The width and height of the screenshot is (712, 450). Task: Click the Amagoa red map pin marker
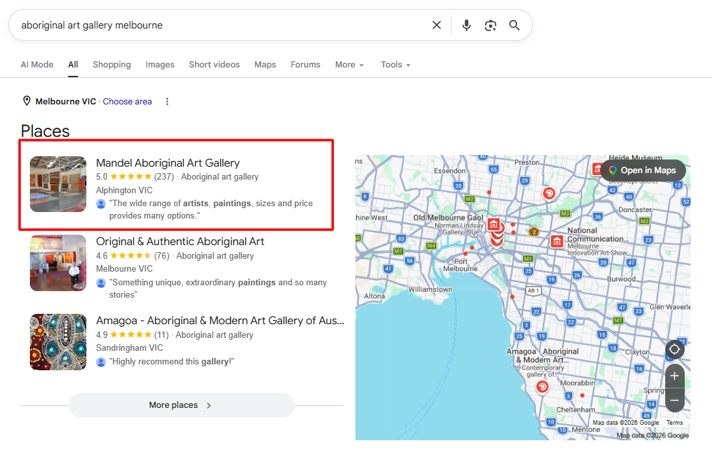tap(542, 386)
